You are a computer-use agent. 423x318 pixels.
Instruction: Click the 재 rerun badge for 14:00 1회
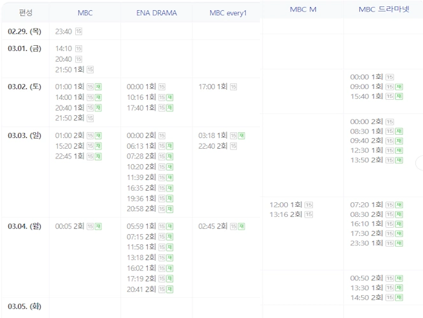(x=98, y=97)
